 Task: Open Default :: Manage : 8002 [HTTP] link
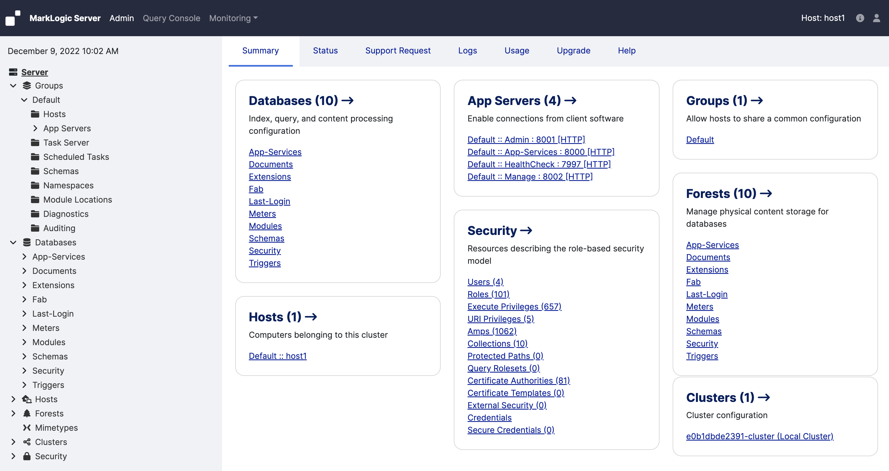click(x=530, y=176)
